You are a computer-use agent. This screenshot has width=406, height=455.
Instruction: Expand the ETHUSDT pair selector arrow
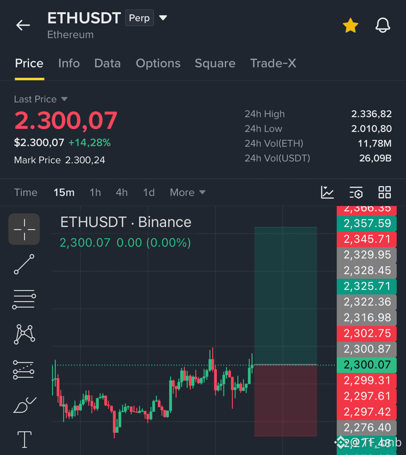[163, 18]
